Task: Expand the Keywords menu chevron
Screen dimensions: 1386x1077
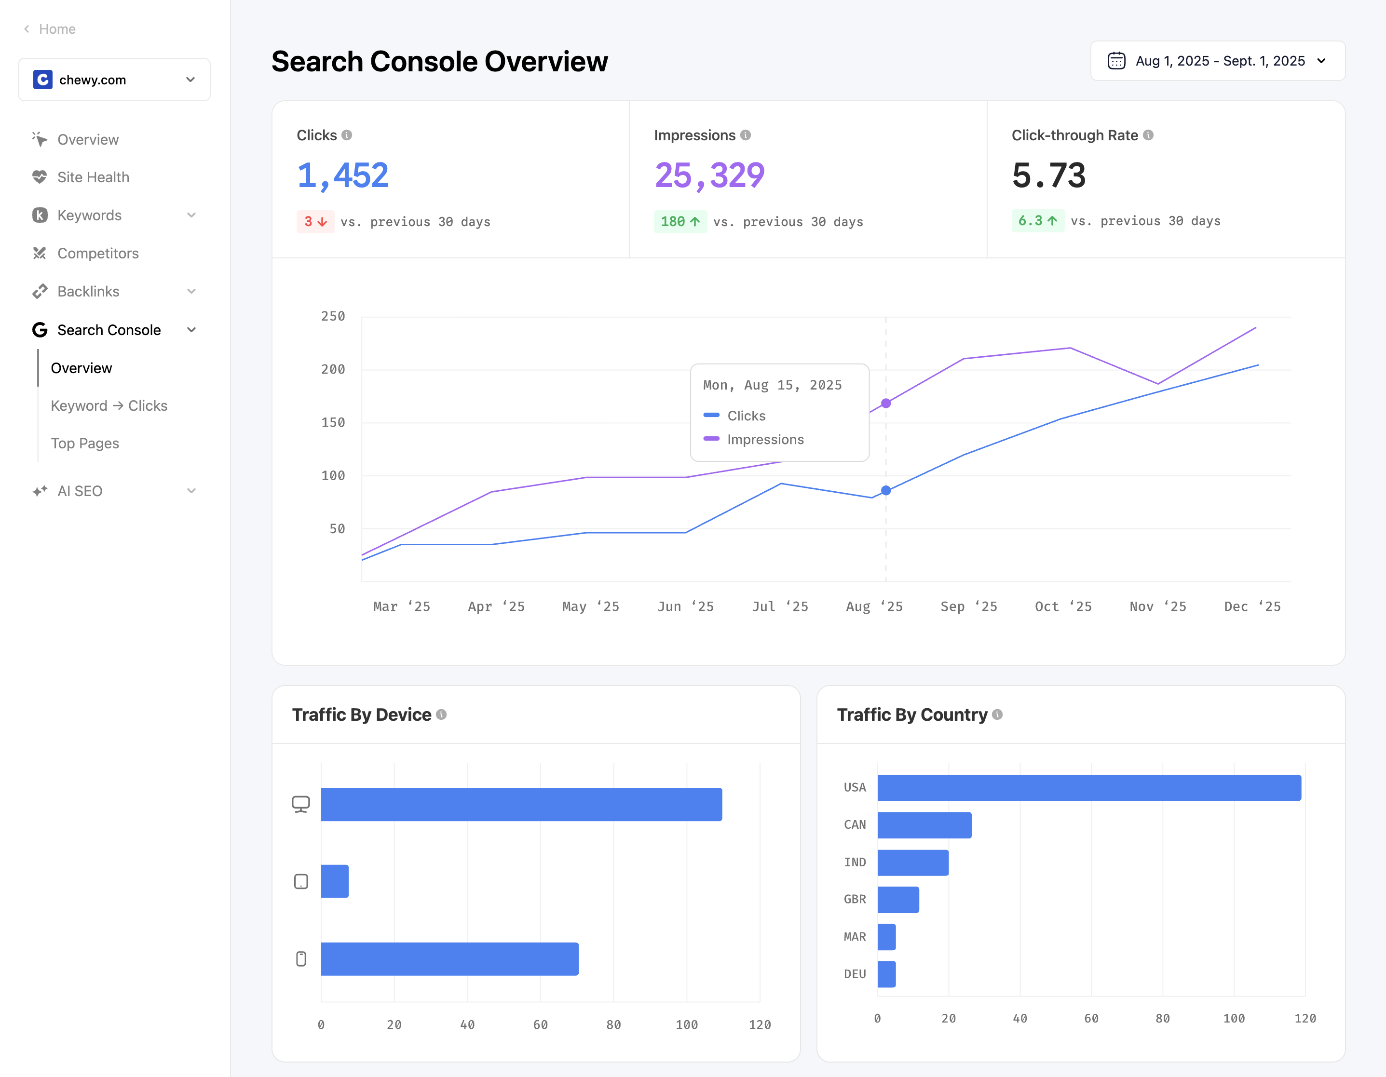Action: (x=191, y=215)
